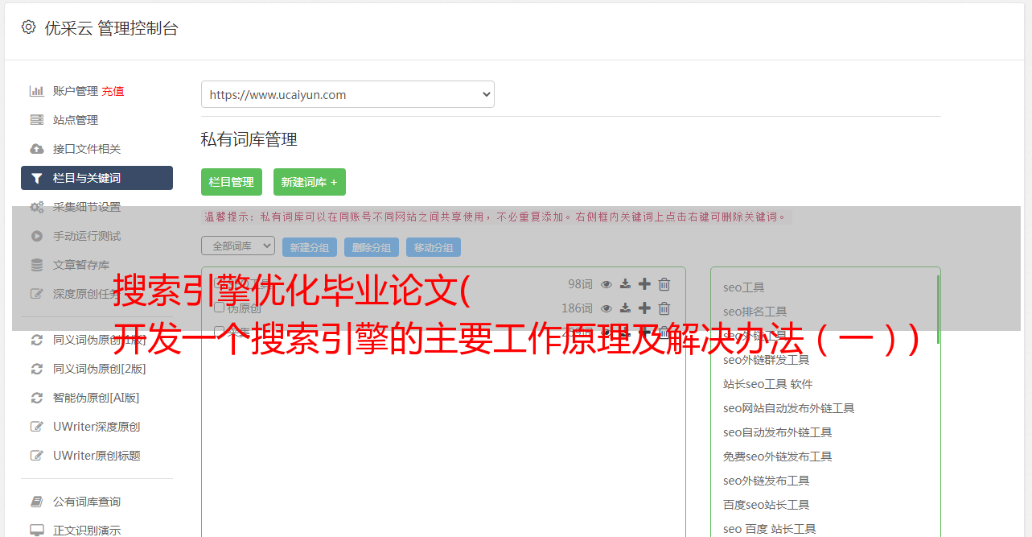The image size is (1032, 537).
Task: Click the 删除分组 button
Action: [x=372, y=247]
